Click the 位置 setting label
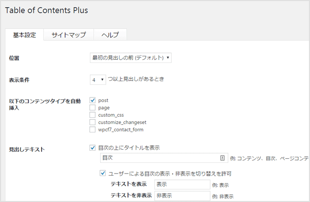 tap(14, 58)
